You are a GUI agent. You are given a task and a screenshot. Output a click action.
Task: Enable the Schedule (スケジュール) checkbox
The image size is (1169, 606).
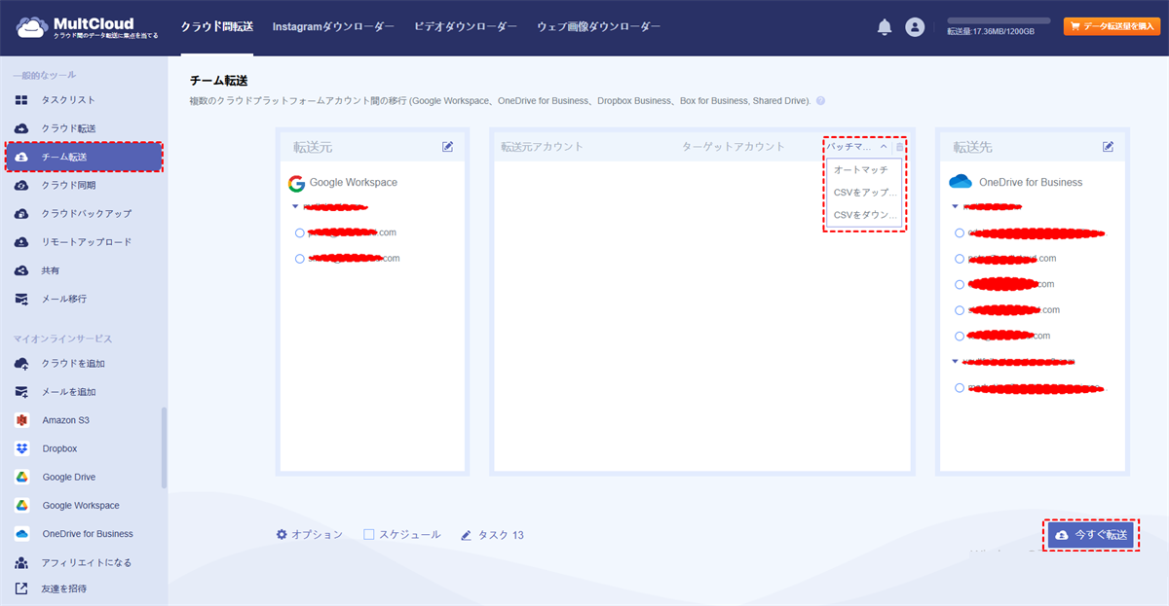click(369, 534)
